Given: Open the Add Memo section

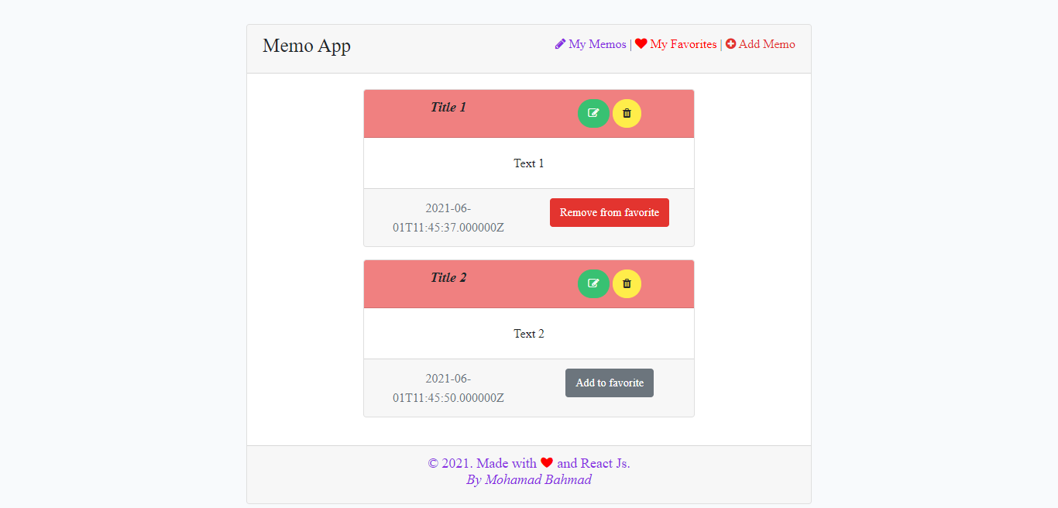Looking at the screenshot, I should tap(767, 44).
